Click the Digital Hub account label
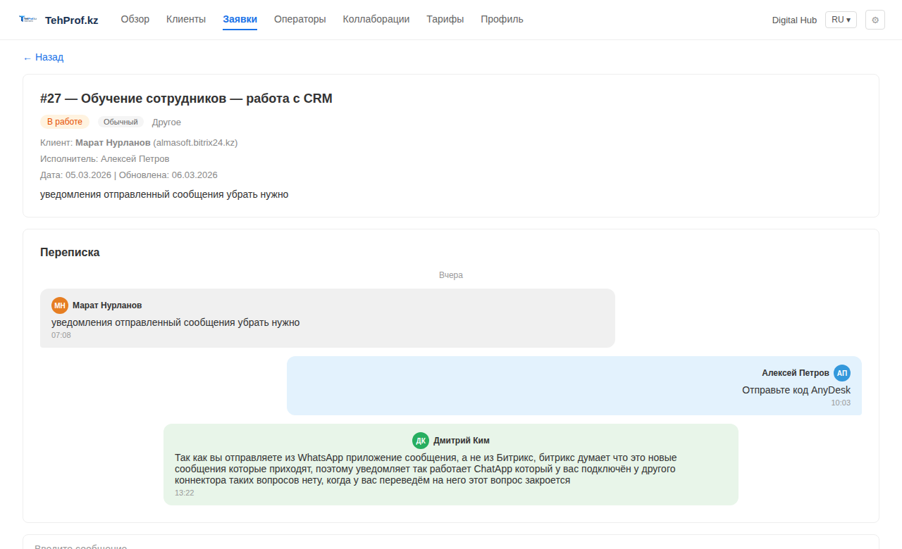 point(794,20)
